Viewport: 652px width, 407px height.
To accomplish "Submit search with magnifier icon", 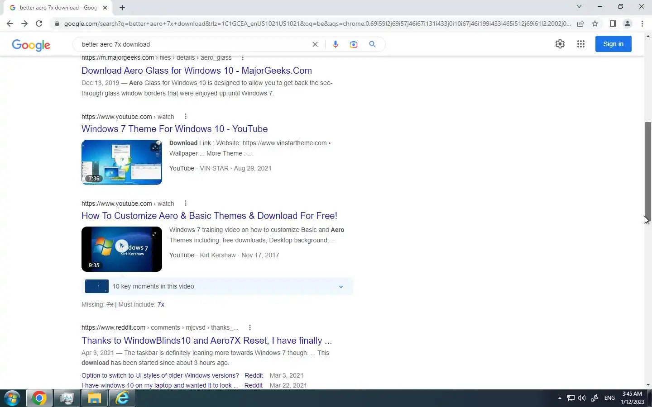I will point(372,44).
